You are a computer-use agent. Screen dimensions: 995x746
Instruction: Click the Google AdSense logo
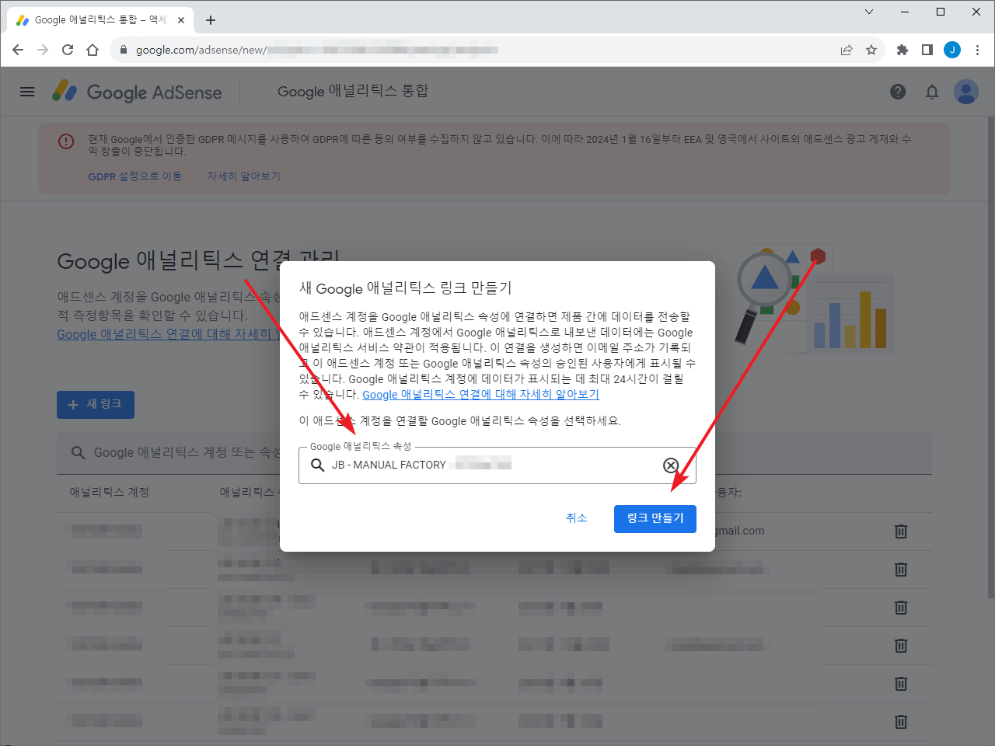point(137,92)
